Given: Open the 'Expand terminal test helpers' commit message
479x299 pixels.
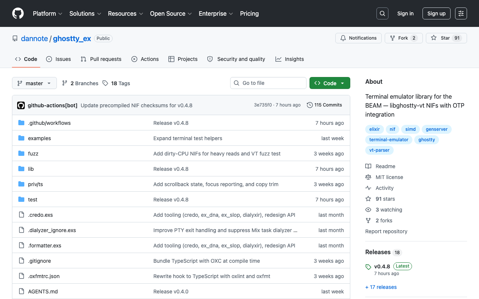Looking at the screenshot, I should (x=188, y=138).
